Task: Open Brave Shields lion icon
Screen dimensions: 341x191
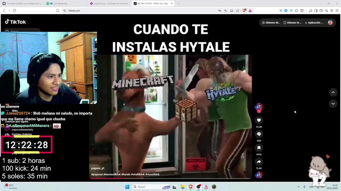Action: [x=244, y=11]
